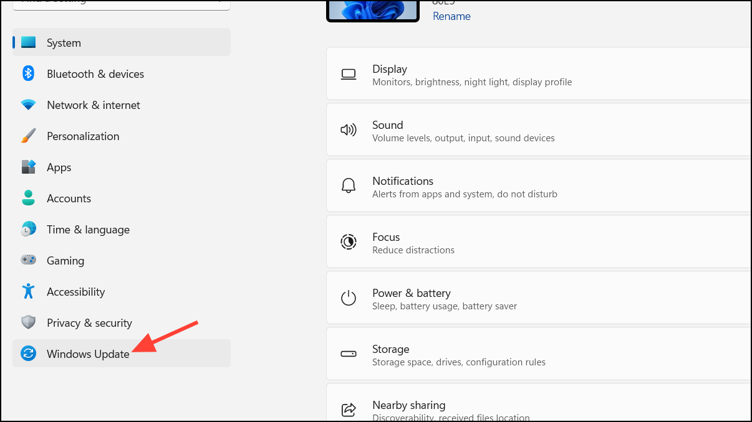This screenshot has width=752, height=422.
Task: Click 'Sleep, battery usage, battery saver' text
Action: [445, 306]
